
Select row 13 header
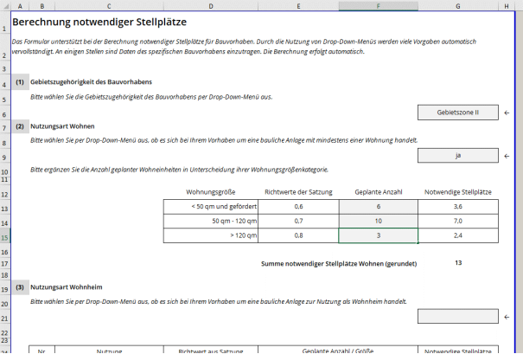pos(4,207)
